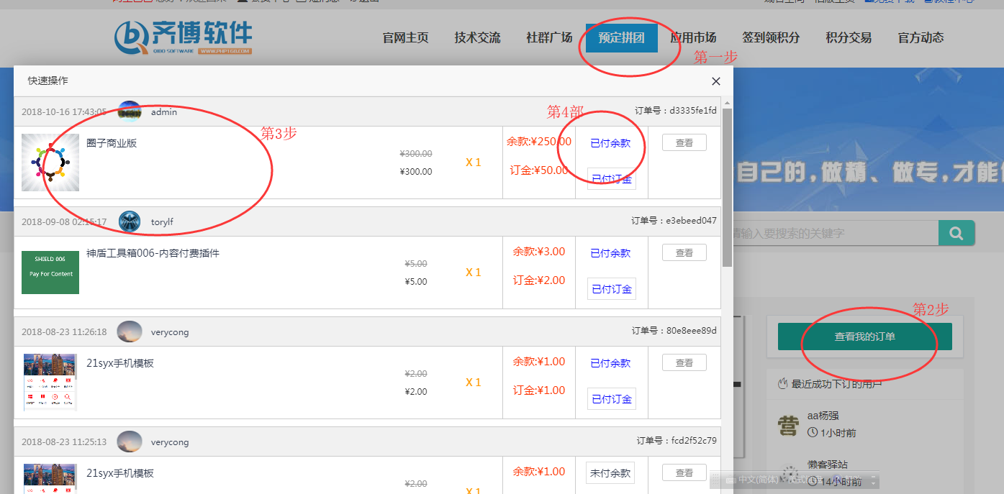
Task: Open 技术交流 navigation item
Action: tap(477, 38)
